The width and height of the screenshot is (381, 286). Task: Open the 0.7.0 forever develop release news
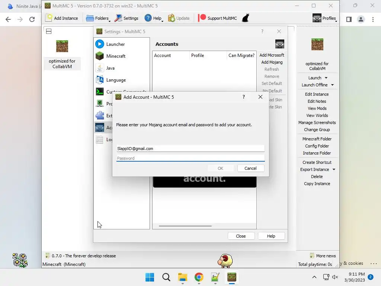(x=81, y=256)
